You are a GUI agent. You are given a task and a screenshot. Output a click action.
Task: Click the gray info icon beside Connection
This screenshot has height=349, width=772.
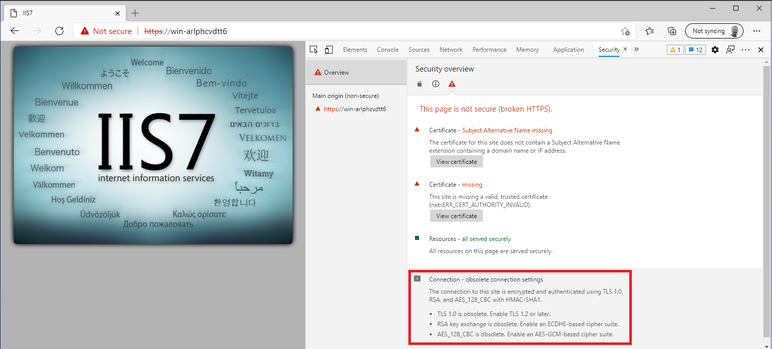pyautogui.click(x=417, y=278)
